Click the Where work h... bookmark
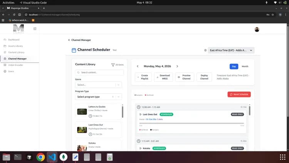289x163 pixels. click(18, 20)
